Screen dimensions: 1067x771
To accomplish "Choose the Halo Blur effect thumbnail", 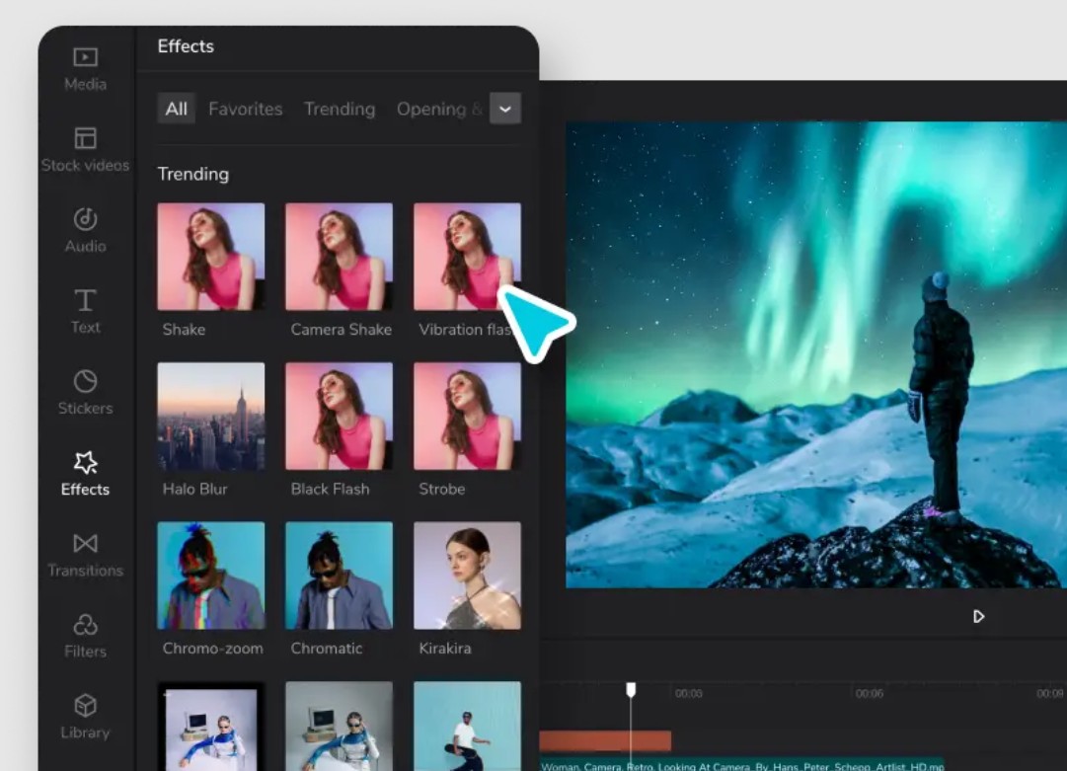I will pyautogui.click(x=211, y=416).
